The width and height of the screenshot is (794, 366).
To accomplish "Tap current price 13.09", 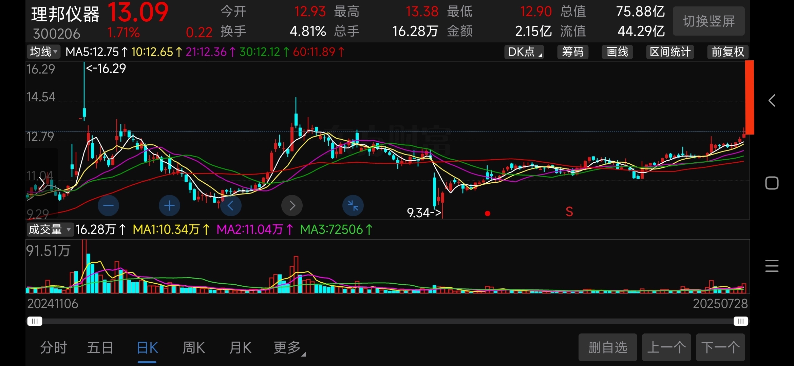I will pos(138,12).
